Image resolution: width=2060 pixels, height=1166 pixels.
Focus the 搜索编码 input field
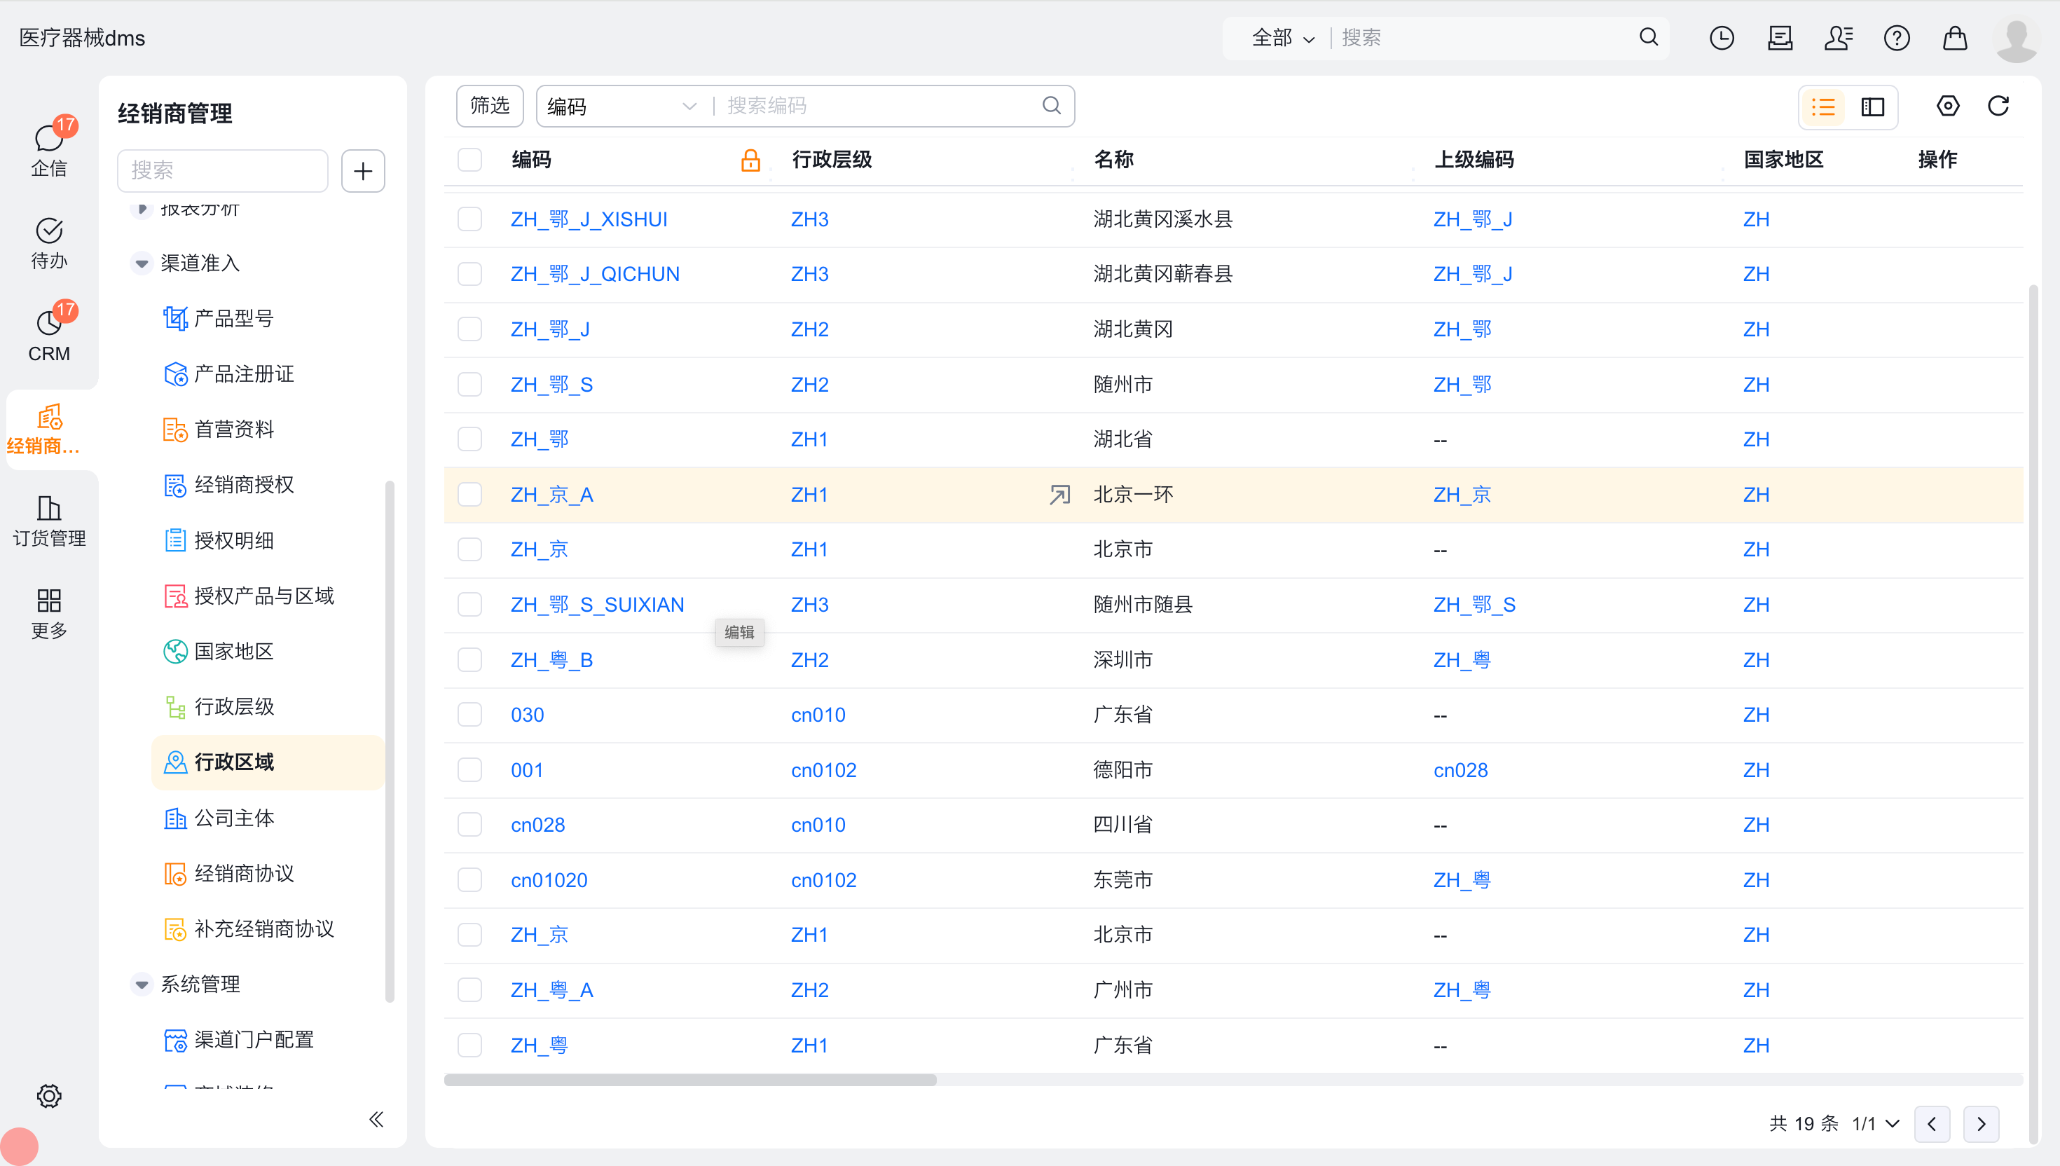tap(877, 106)
